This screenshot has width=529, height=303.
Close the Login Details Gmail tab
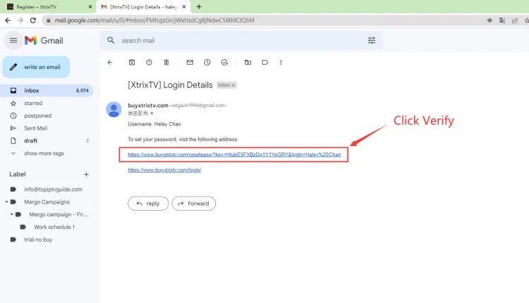point(184,7)
